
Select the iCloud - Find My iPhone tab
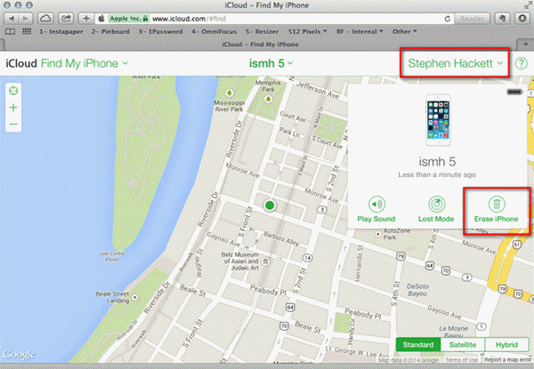pos(260,44)
